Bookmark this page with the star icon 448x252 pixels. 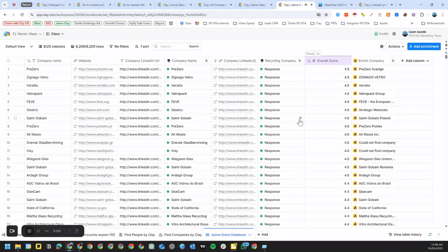326,14
